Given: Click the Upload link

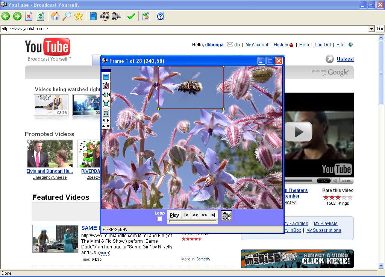Looking at the screenshot, I should point(345,59).
